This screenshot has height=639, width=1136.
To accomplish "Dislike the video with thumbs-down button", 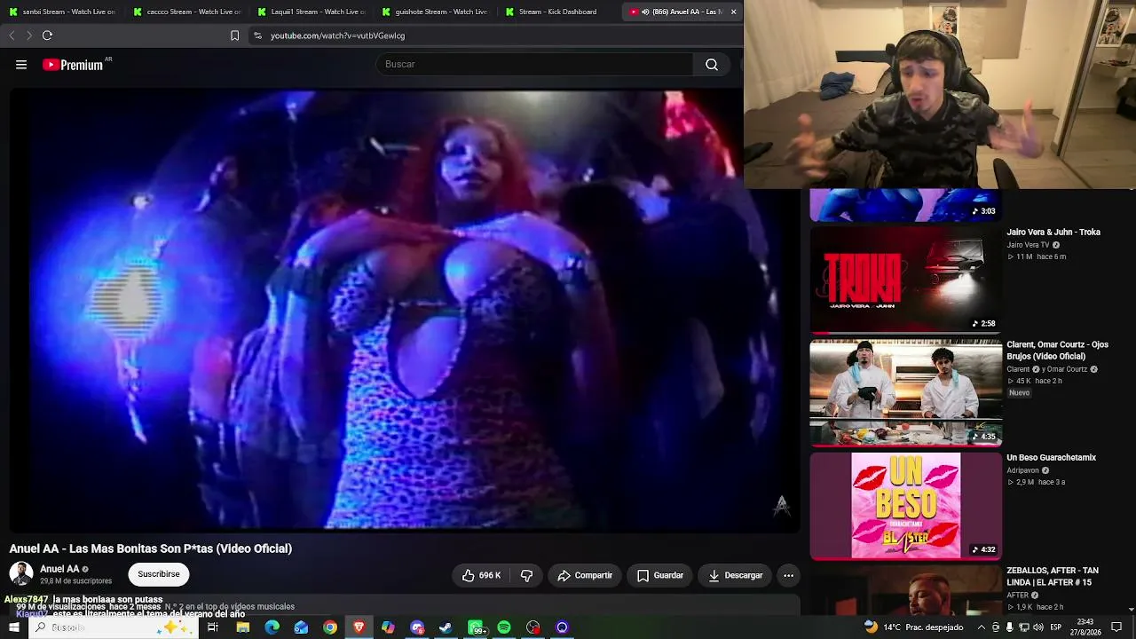I will click(526, 575).
